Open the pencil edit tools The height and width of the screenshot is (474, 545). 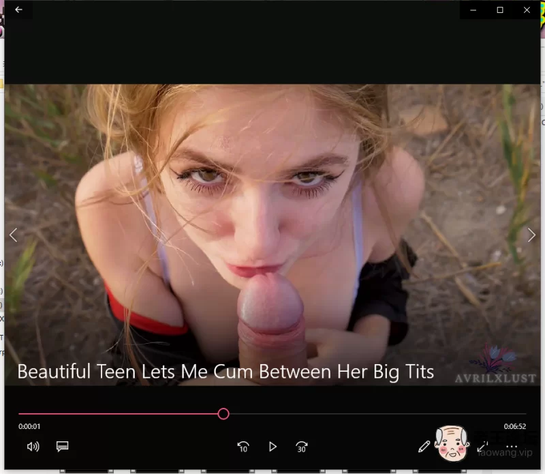[424, 447]
